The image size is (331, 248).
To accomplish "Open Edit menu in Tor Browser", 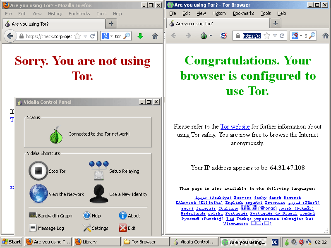I will (186, 13).
